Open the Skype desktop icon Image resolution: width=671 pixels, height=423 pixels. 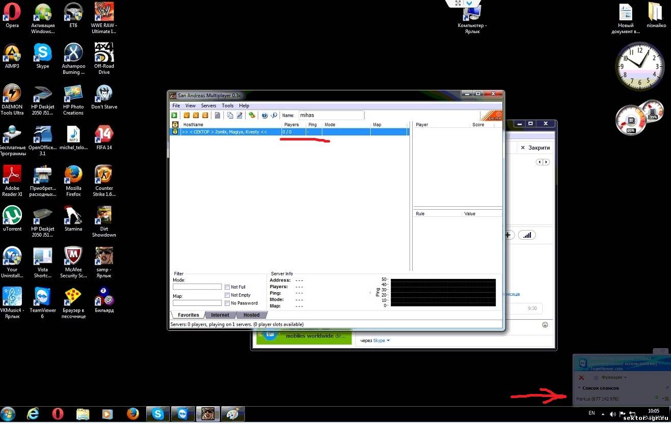(43, 56)
